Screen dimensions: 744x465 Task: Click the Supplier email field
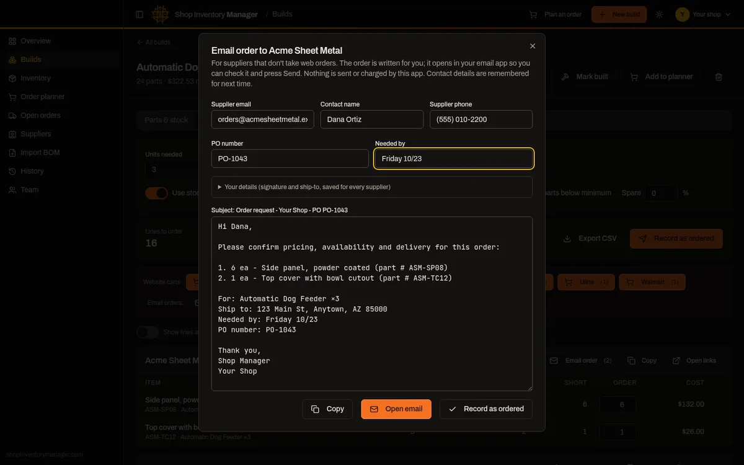tap(263, 119)
